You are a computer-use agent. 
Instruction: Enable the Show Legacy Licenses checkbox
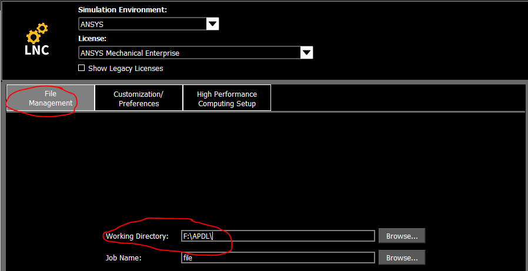81,68
